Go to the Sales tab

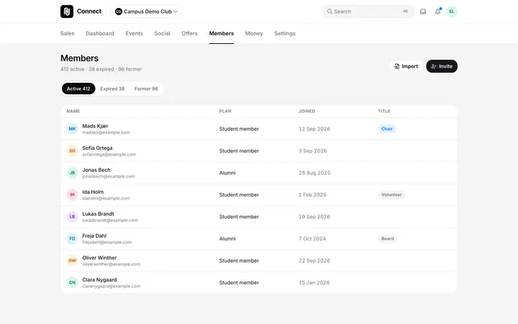[x=68, y=33]
